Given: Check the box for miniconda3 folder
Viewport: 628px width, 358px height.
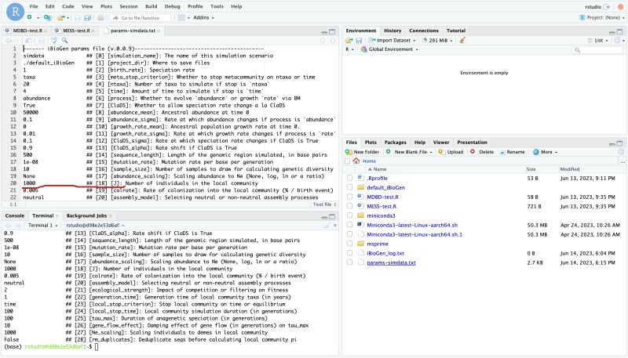Looking at the screenshot, I should click(x=349, y=215).
